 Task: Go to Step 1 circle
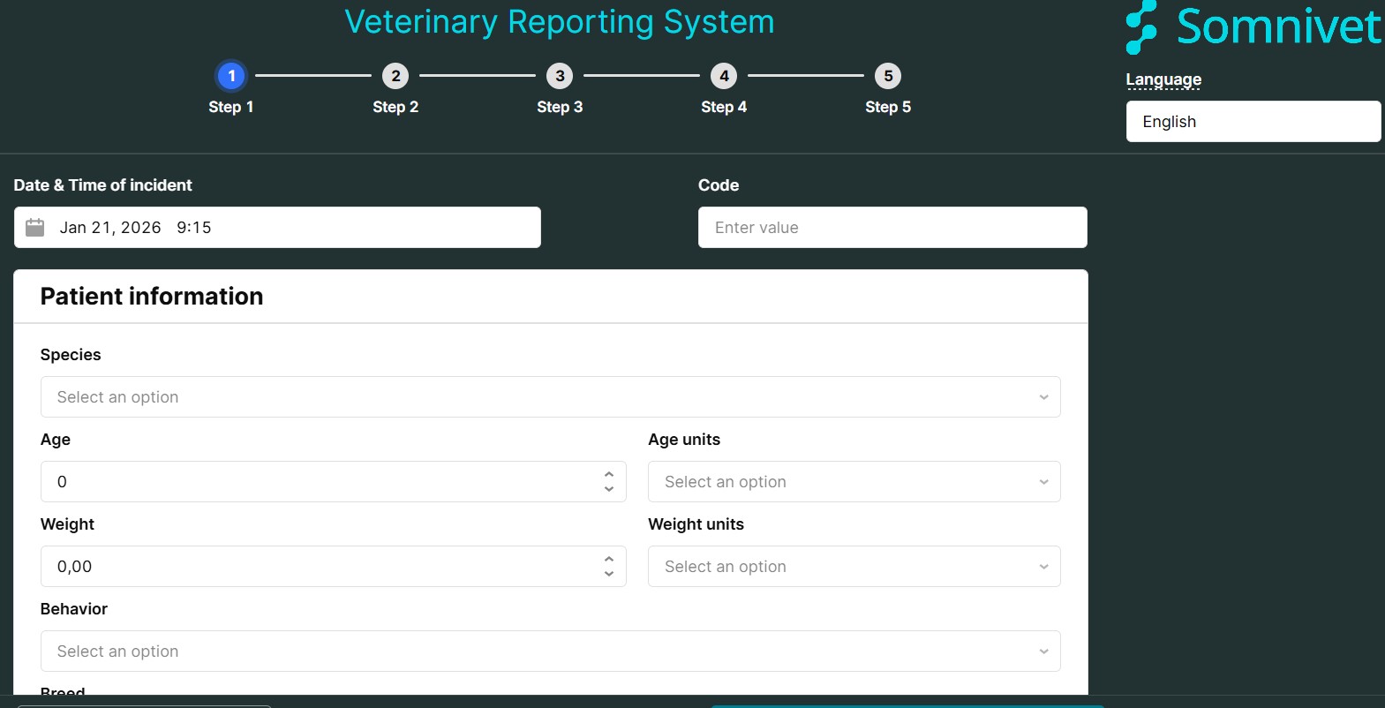[231, 76]
